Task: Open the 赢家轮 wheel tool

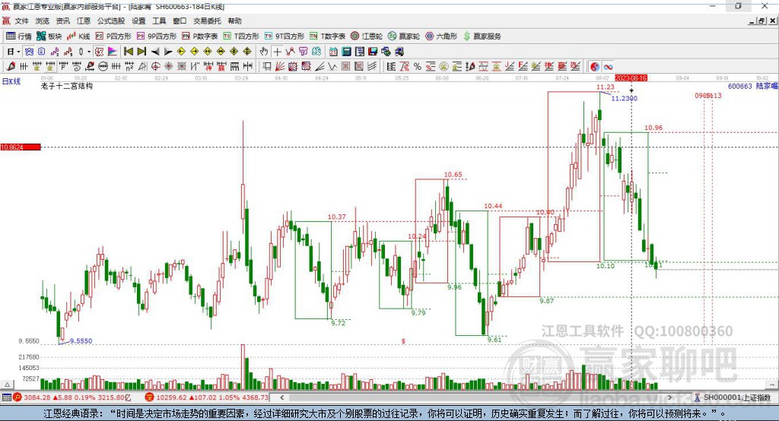Action: [x=404, y=36]
